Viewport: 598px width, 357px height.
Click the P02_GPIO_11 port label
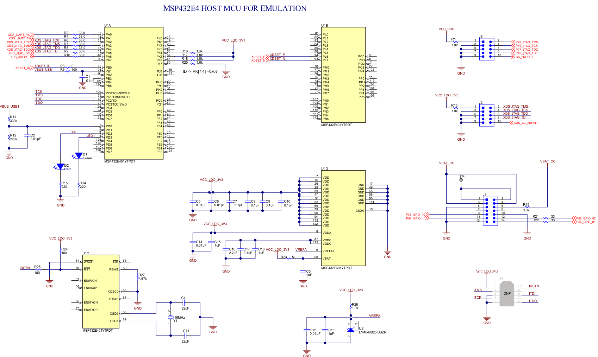[x=416, y=218]
